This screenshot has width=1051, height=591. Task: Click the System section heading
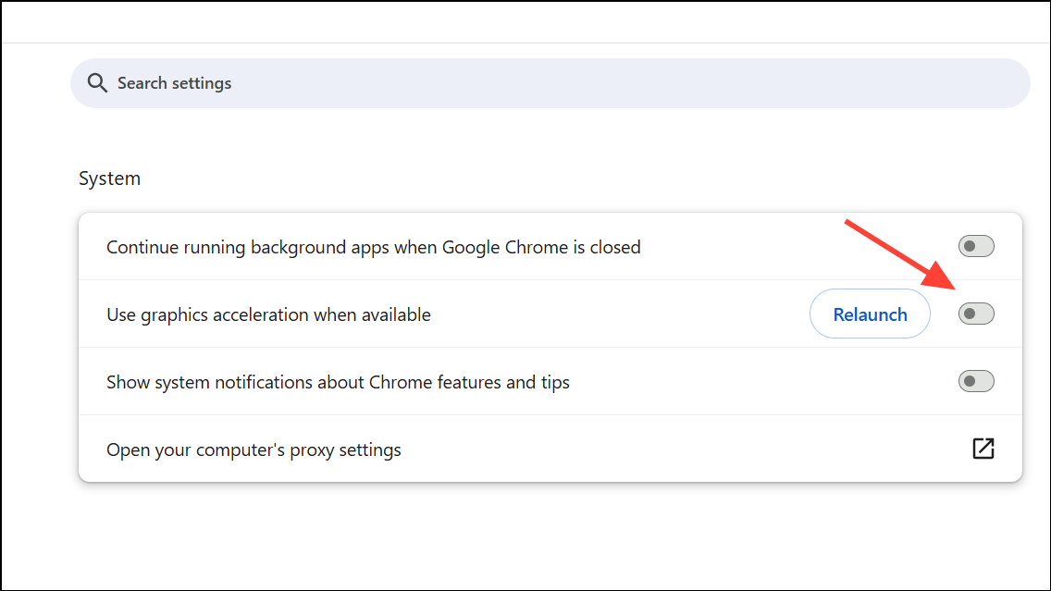tap(109, 178)
